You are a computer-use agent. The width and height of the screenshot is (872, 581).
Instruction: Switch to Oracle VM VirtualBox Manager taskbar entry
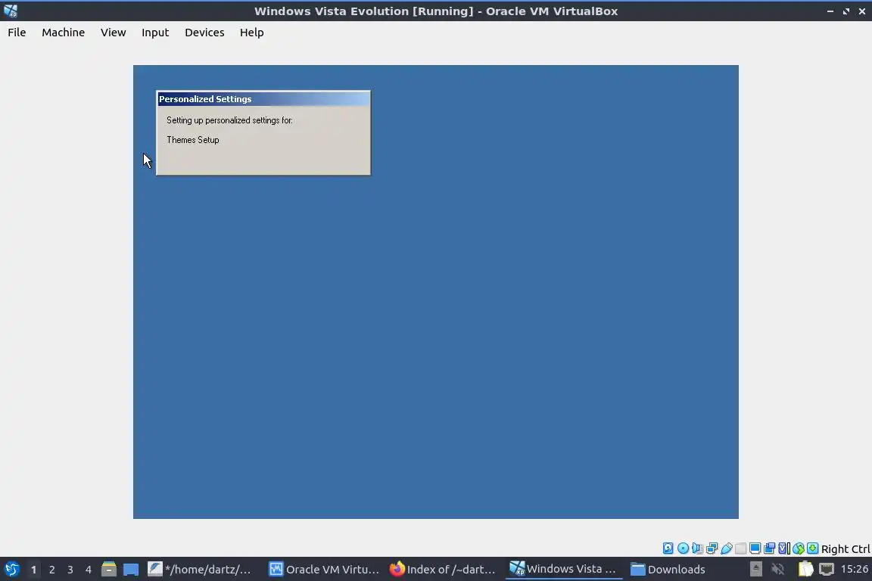pyautogui.click(x=324, y=570)
